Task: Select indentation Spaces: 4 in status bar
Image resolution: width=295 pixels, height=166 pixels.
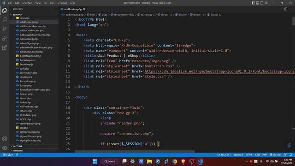Action: click(x=238, y=155)
